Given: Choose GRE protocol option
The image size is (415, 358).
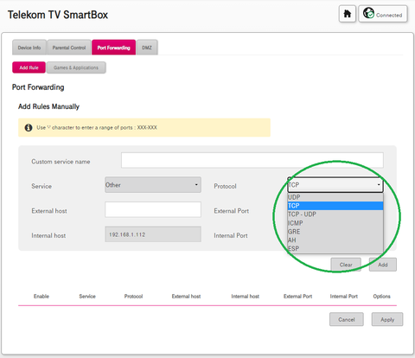Looking at the screenshot, I should [335, 232].
